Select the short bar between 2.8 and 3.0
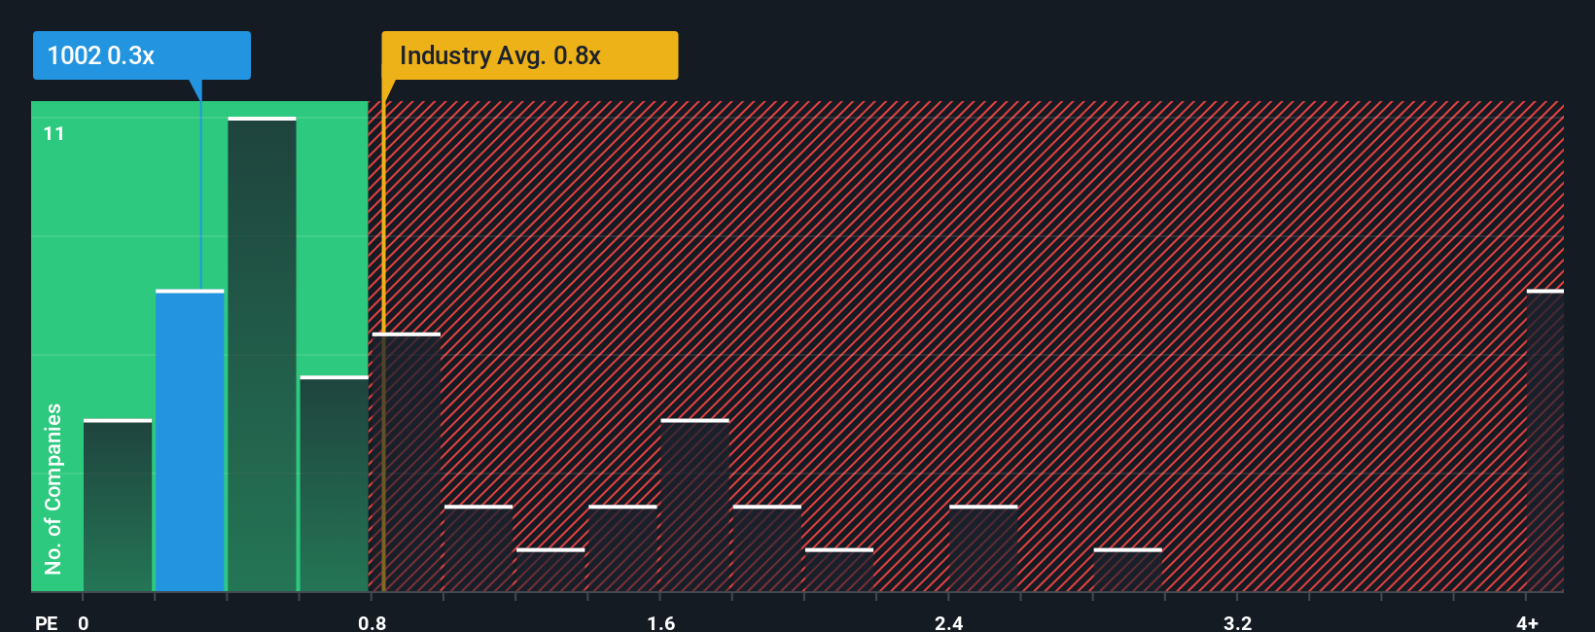Viewport: 1595px width, 632px height. [1128, 570]
